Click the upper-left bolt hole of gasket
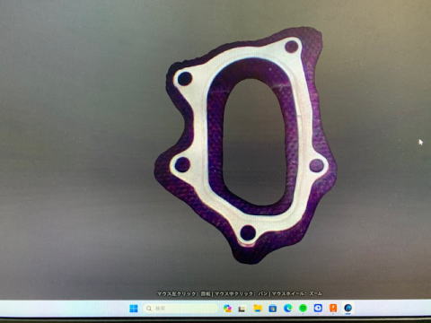Screen dimensions: 431x323 [185, 79]
